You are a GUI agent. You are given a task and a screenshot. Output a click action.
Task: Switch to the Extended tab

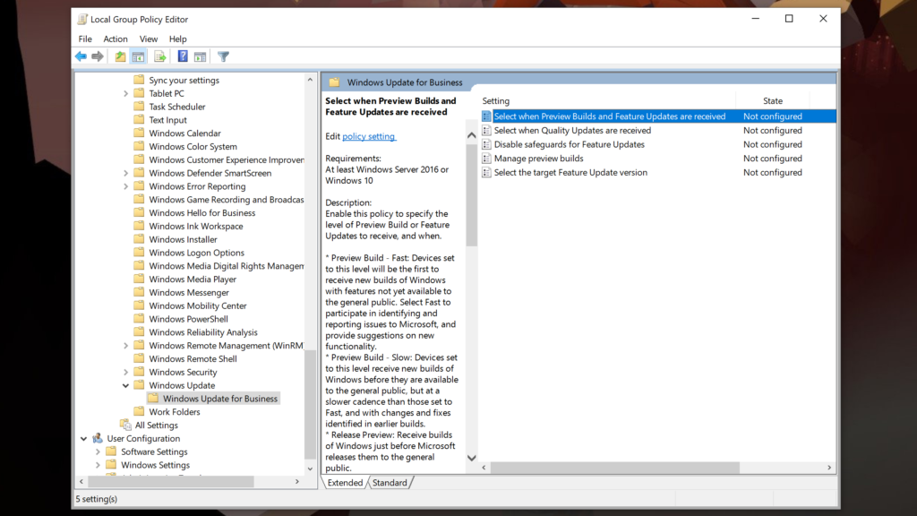point(345,483)
